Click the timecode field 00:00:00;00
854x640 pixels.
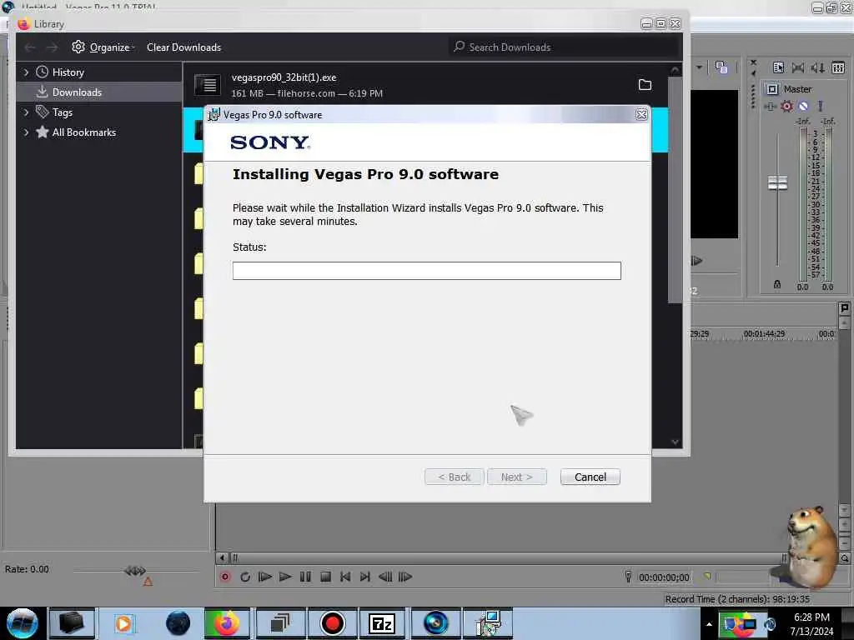[664, 577]
